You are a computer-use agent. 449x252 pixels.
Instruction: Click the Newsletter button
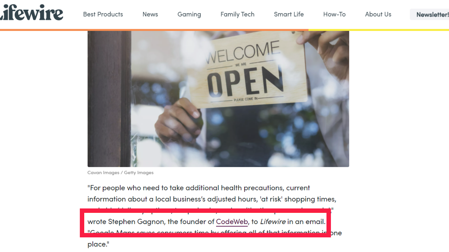pos(430,14)
